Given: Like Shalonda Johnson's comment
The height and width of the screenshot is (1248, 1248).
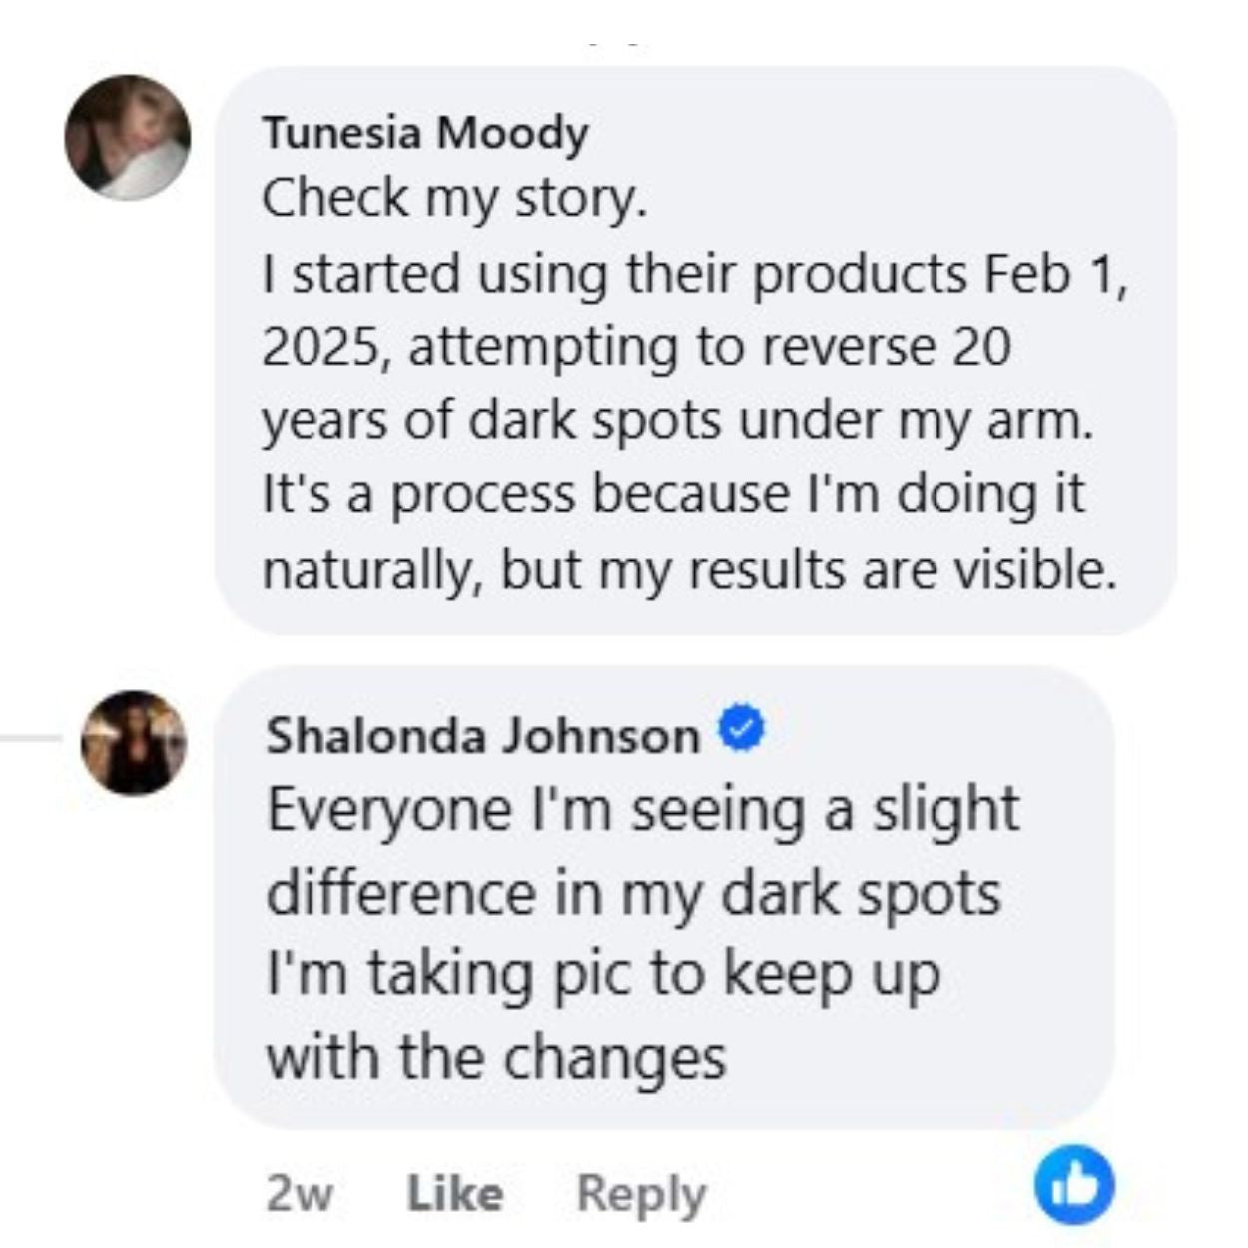Looking at the screenshot, I should coord(455,1193).
